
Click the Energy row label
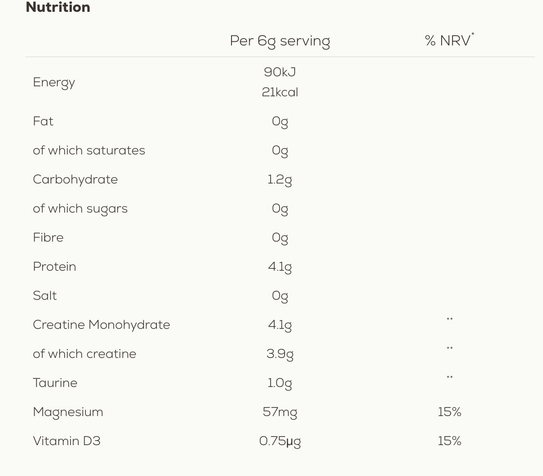(x=54, y=82)
